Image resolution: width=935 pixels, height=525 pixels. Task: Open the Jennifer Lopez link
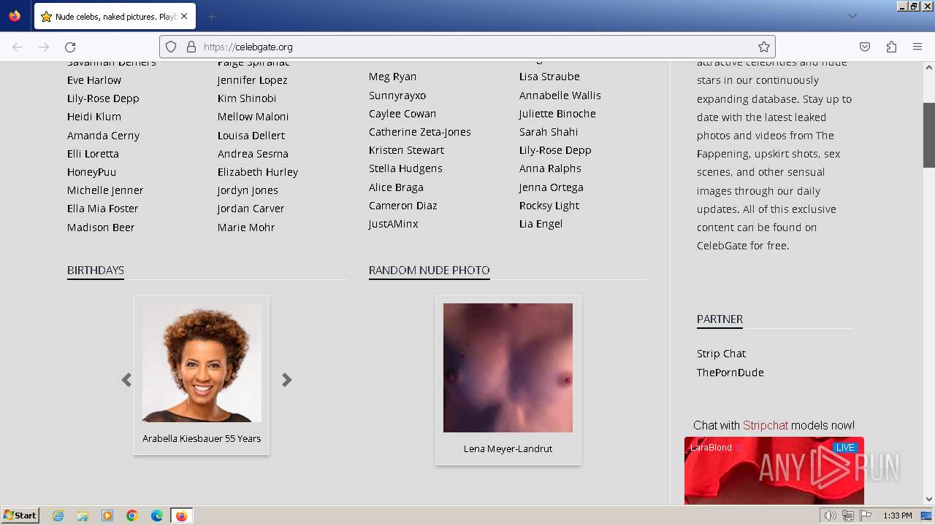coord(252,80)
